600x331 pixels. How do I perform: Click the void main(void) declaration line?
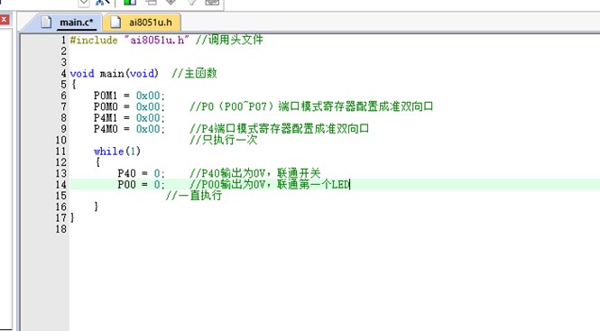click(x=114, y=73)
